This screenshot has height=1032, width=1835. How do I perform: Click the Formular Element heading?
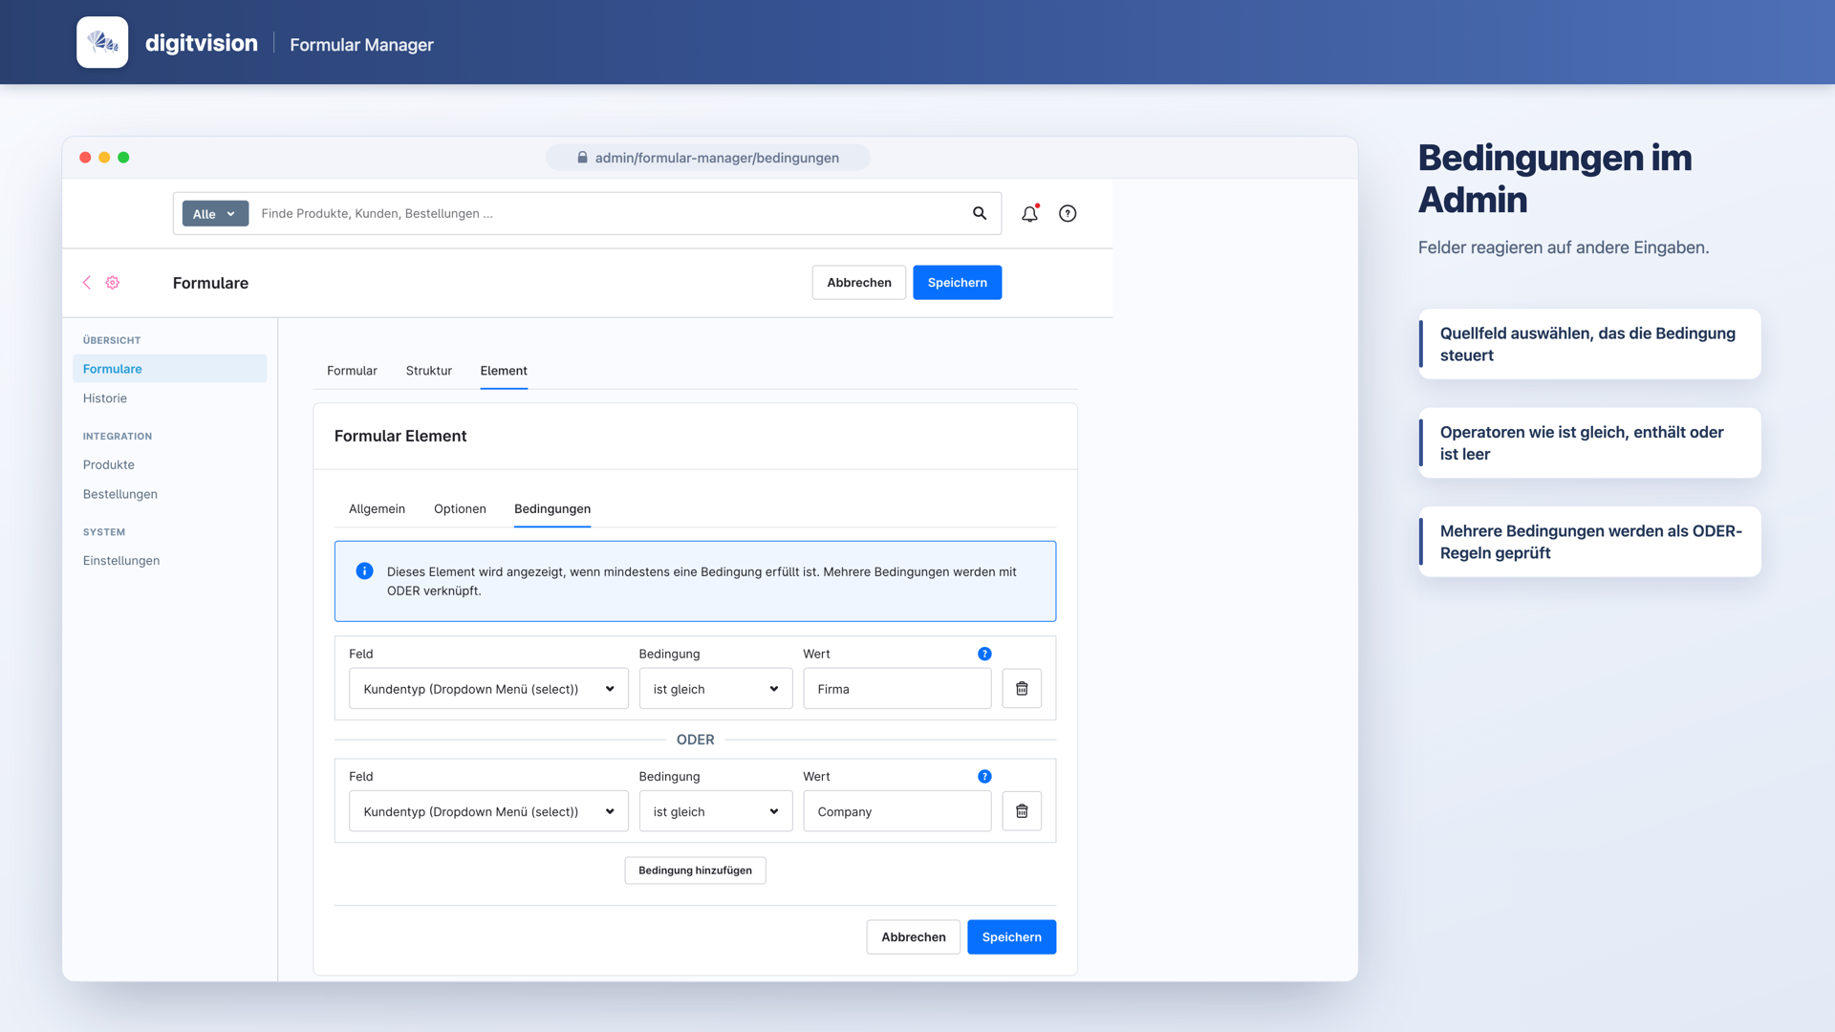pyautogui.click(x=400, y=436)
